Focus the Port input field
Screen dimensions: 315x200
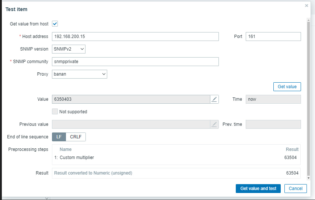273,37
